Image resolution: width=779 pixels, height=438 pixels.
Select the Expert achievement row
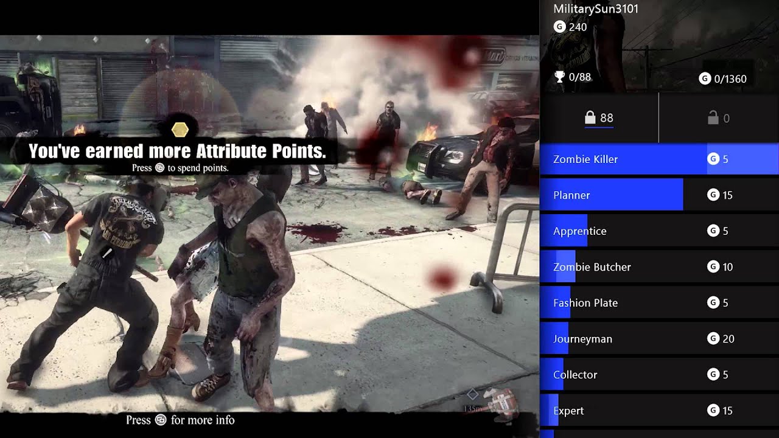coord(660,411)
